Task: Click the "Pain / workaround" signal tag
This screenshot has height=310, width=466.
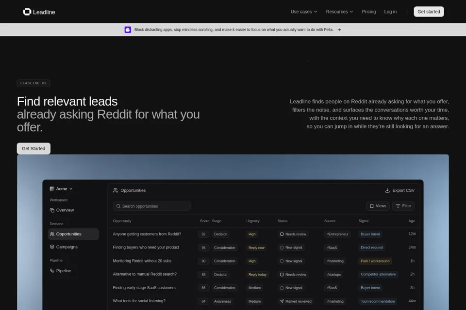Action: click(375, 261)
